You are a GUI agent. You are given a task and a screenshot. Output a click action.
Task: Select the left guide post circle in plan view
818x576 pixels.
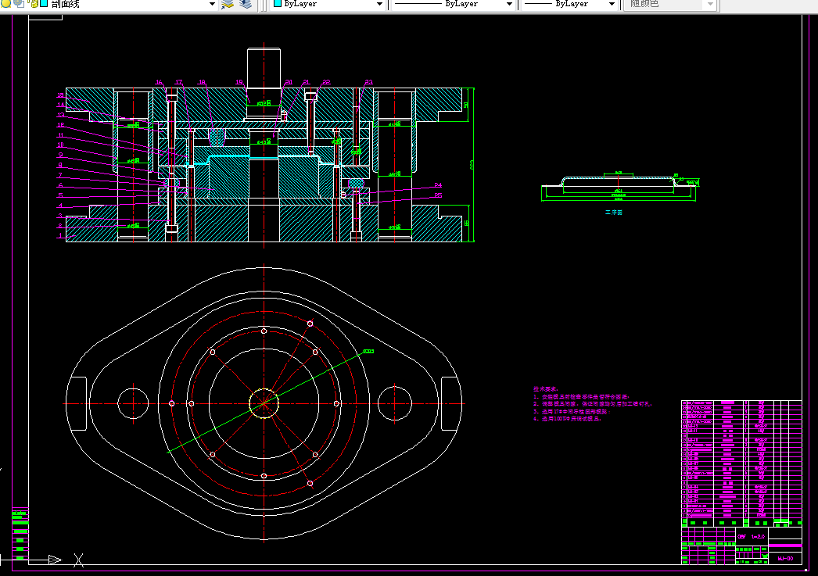pyautogui.click(x=133, y=403)
